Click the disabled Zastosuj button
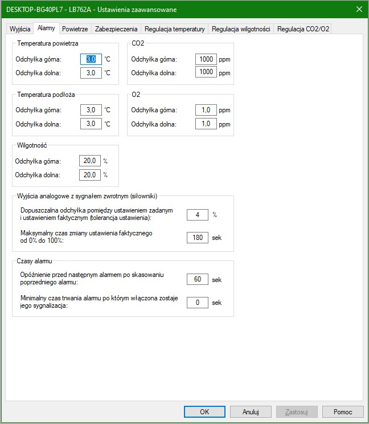This screenshot has height=424, width=369. (x=297, y=411)
